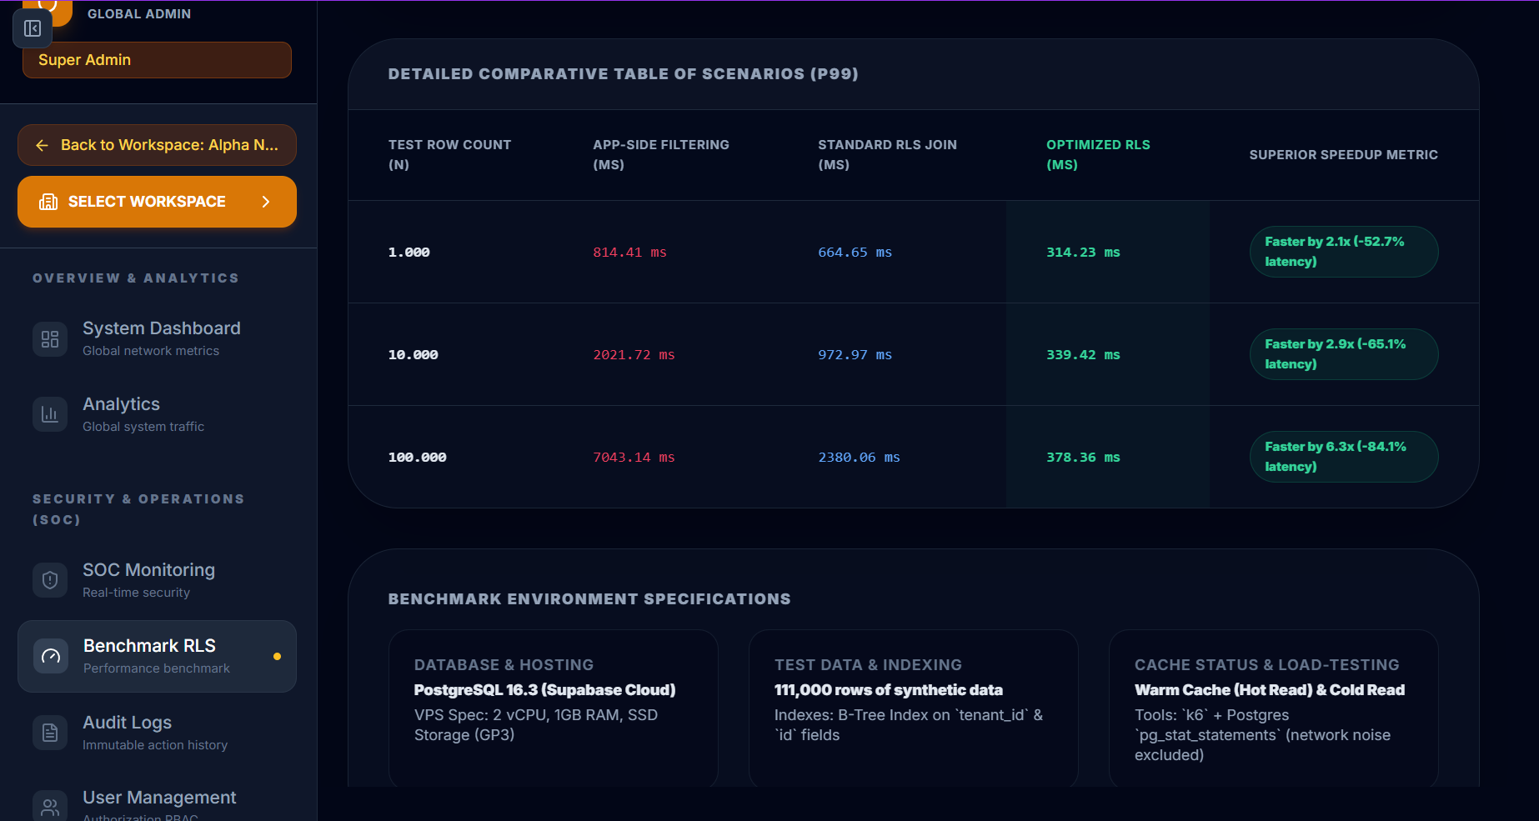This screenshot has height=821, width=1539.
Task: Click the Benchmark RLS gauge icon
Action: click(51, 656)
